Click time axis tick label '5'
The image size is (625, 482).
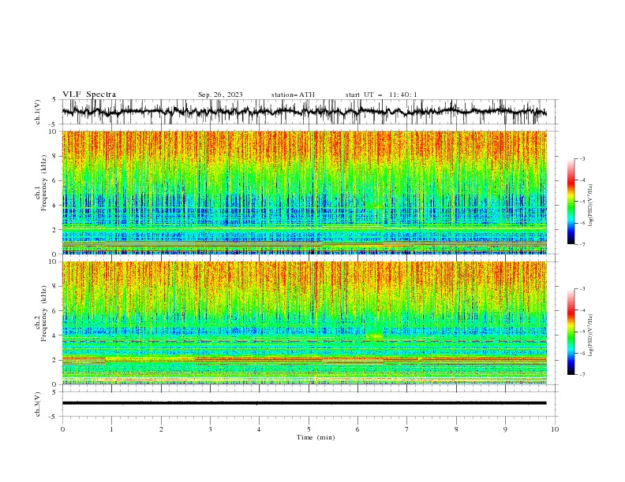(x=309, y=429)
